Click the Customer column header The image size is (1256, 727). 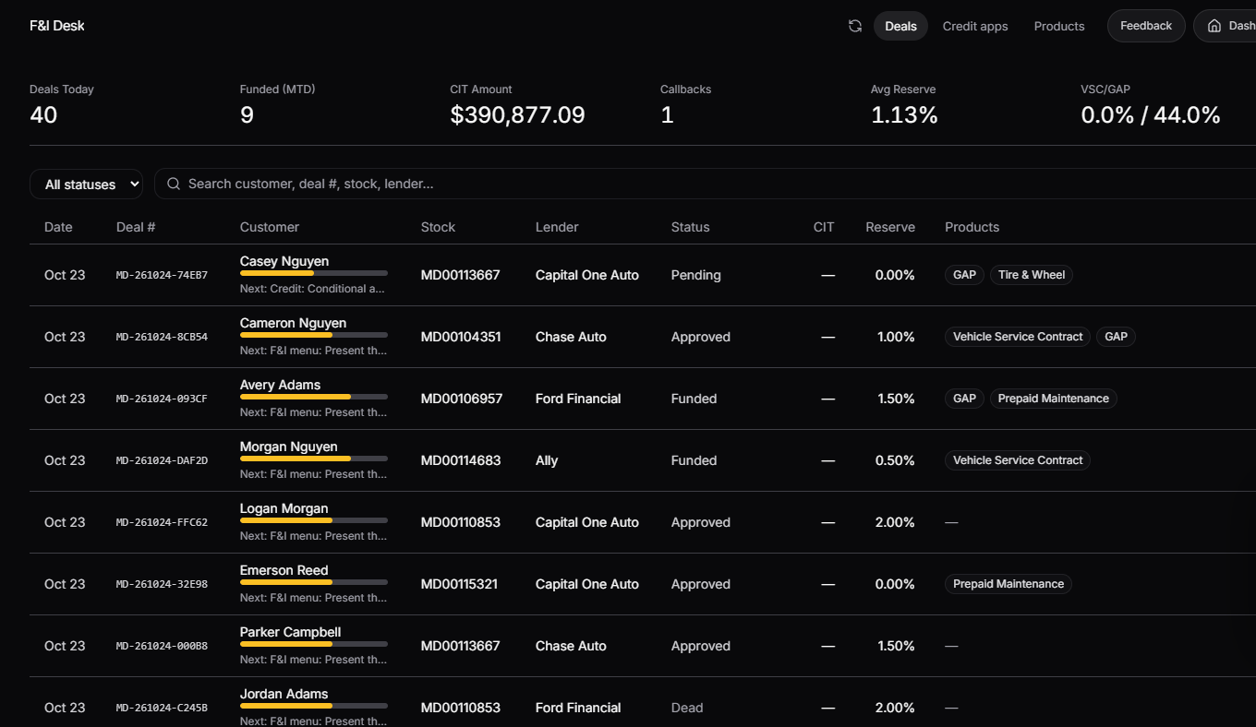pos(270,227)
